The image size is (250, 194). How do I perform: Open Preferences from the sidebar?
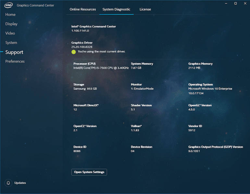(x=15, y=61)
